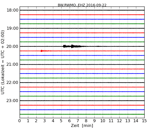Image resolution: width=164 pixels, height=131 pixels.
Task: Click the 5 minute tick label
Action: [x=61, y=121]
